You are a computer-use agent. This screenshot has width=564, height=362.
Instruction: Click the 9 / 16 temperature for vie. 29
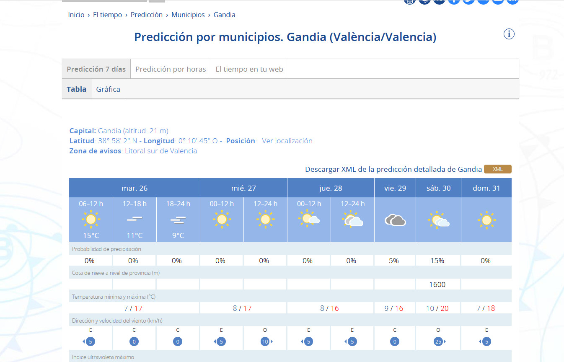click(x=393, y=308)
